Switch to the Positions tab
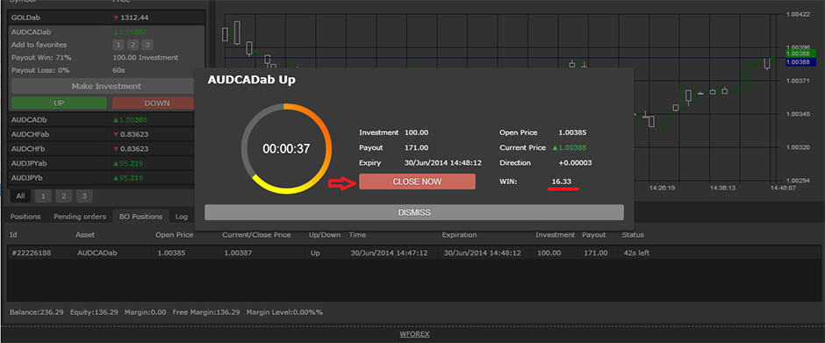 click(x=25, y=216)
